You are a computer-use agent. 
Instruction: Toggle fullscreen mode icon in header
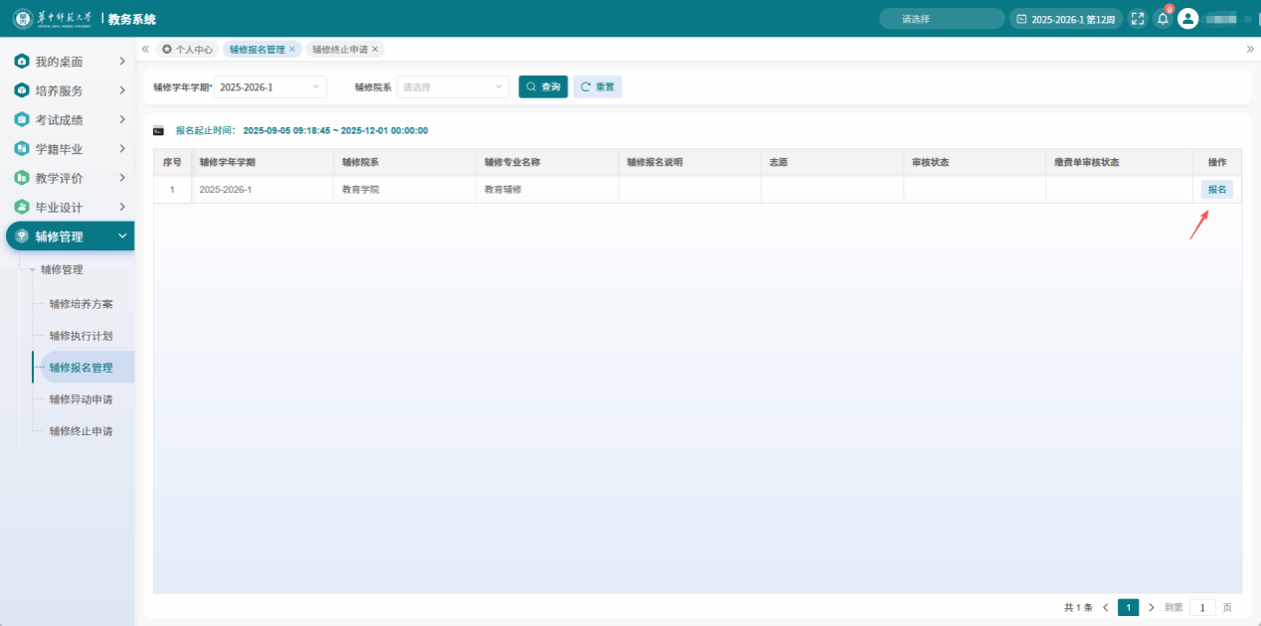tap(1138, 19)
